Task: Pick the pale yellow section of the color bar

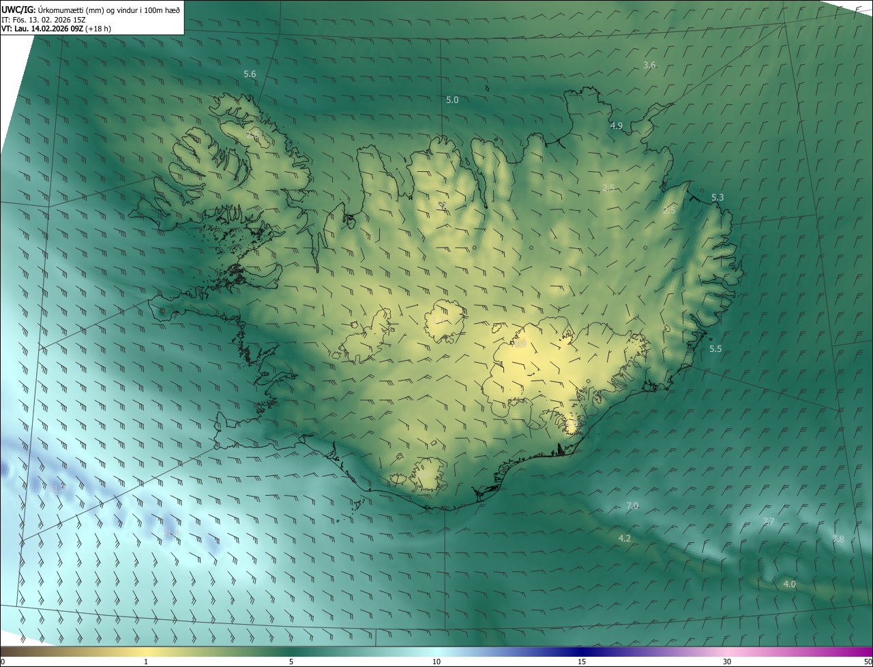Action: pyautogui.click(x=146, y=652)
